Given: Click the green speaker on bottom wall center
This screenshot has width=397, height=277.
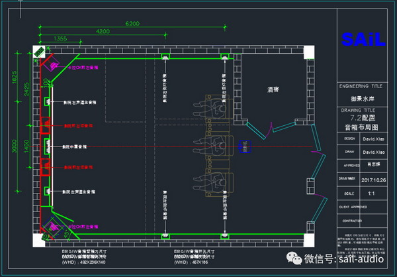Looking at the screenshot, I should pyautogui.click(x=164, y=236).
